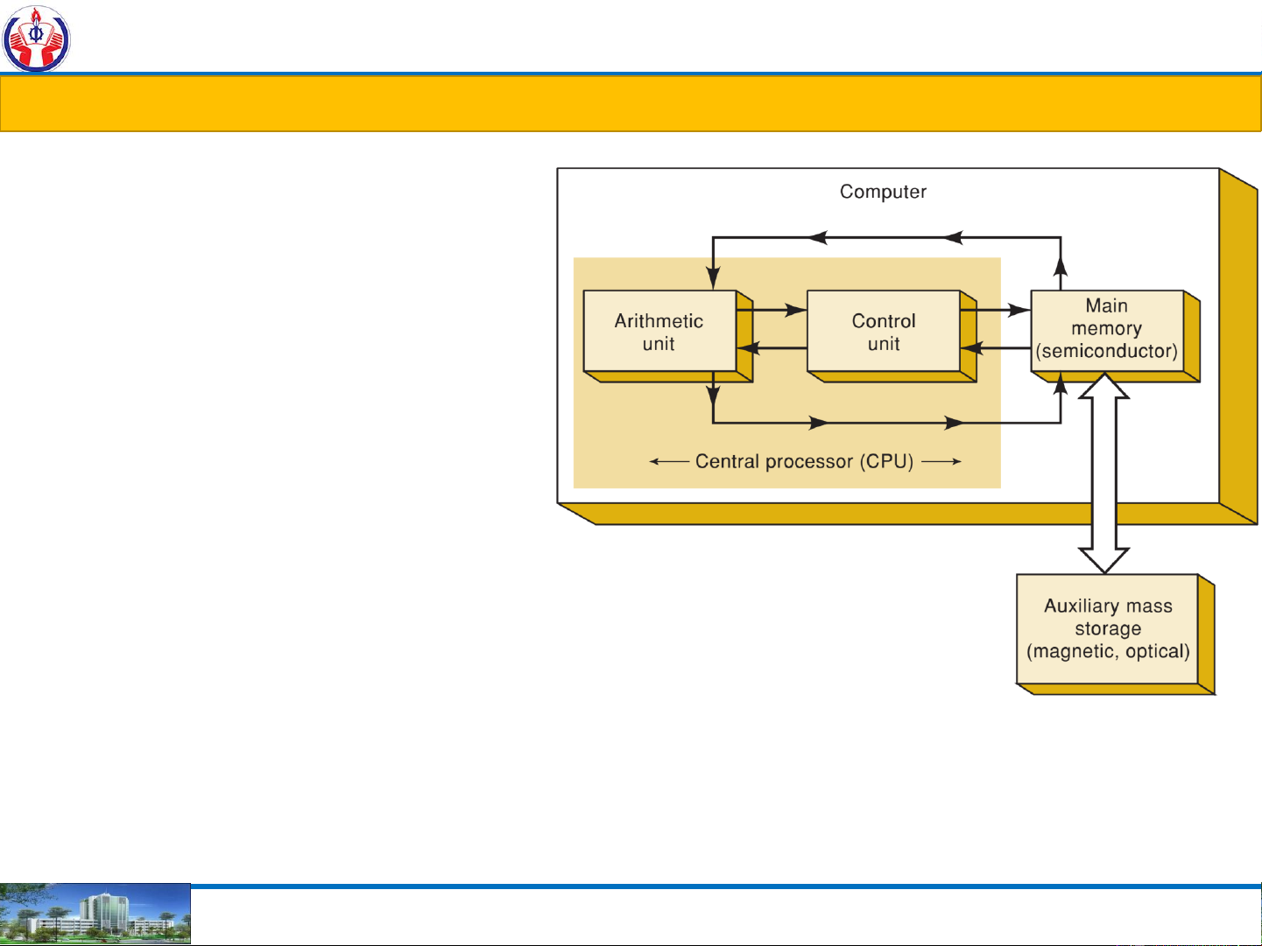Click the Central processor (CPU) label
This screenshot has height=946, width=1262.
coord(804,461)
